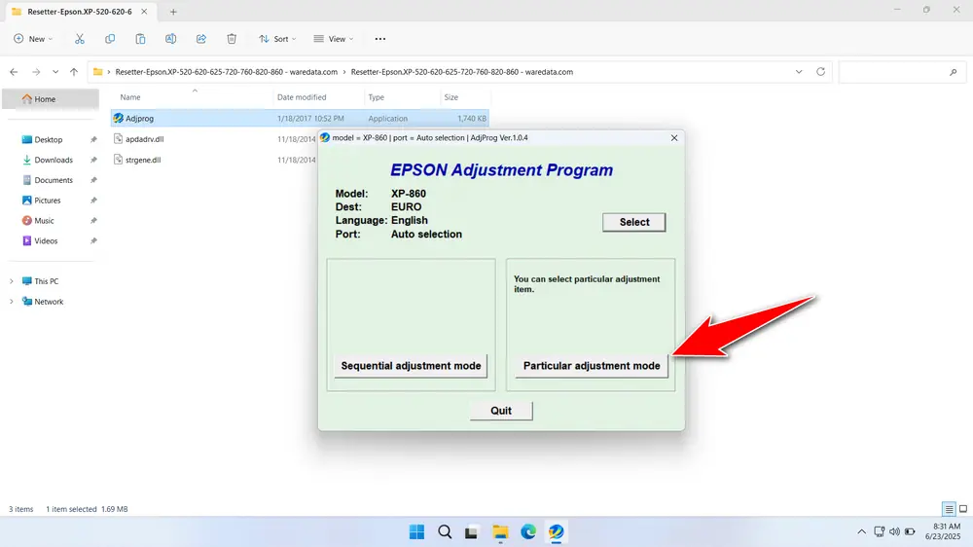Refresh the current folder

[820, 72]
